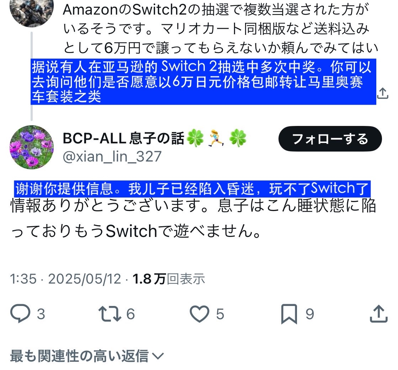The width and height of the screenshot is (398, 370).
Task: Click the reply count number 3
Action: click(41, 314)
